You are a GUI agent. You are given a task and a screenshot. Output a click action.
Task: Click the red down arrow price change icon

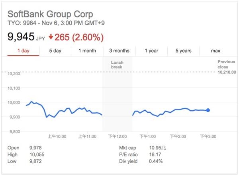click(51, 37)
